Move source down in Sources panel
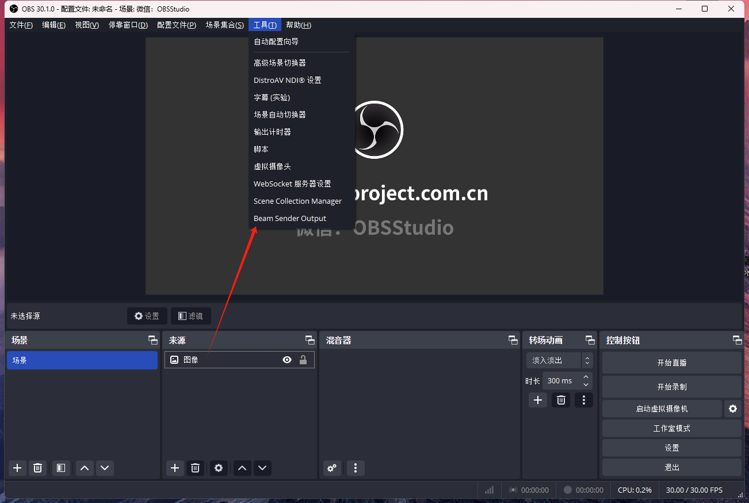 pyautogui.click(x=262, y=468)
